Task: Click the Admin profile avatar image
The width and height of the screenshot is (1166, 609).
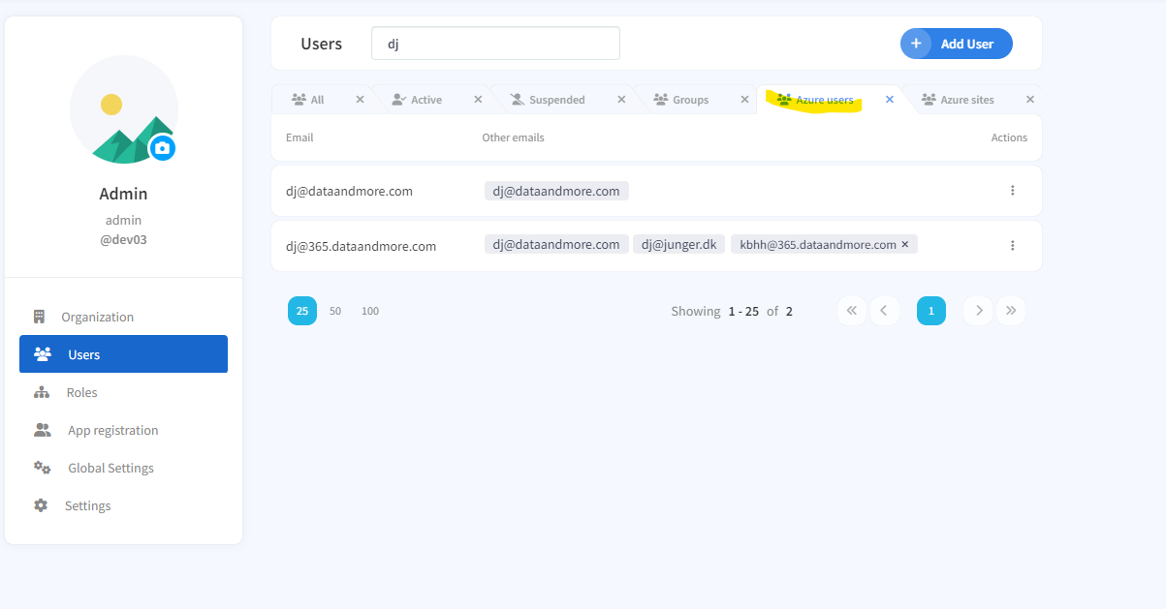Action: tap(124, 109)
